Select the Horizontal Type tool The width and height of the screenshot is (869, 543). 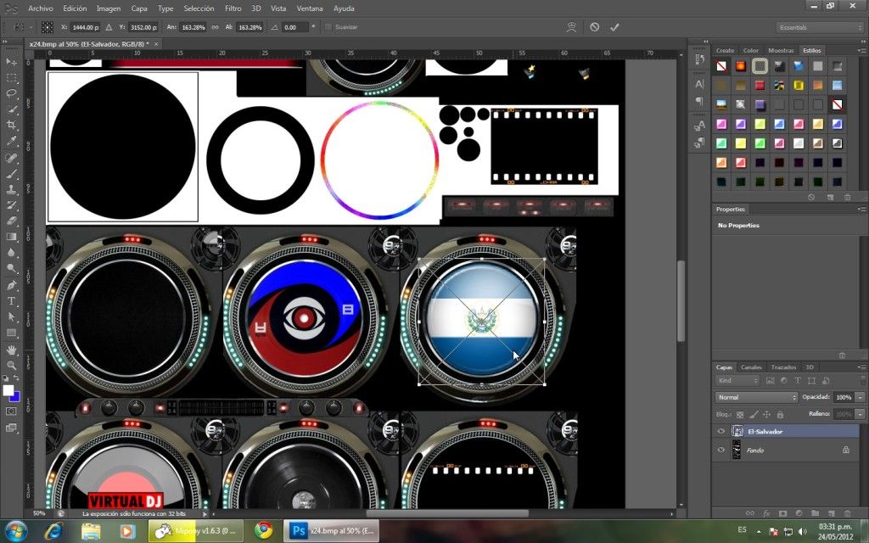[x=11, y=301]
